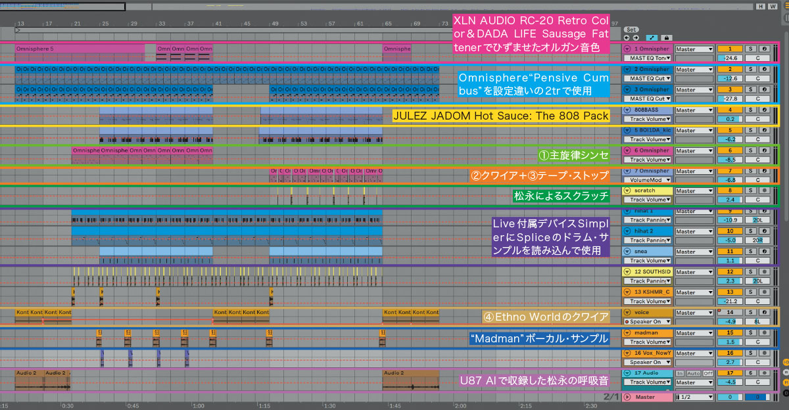Set 17 Audio monitoring to Off
Screen dimensions: 789x410
[708, 373]
